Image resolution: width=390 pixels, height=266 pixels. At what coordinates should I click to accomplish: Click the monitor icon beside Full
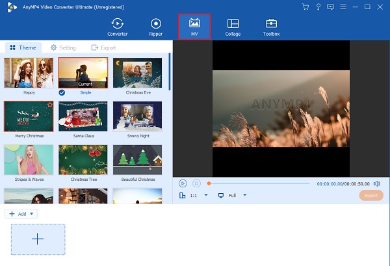click(221, 195)
